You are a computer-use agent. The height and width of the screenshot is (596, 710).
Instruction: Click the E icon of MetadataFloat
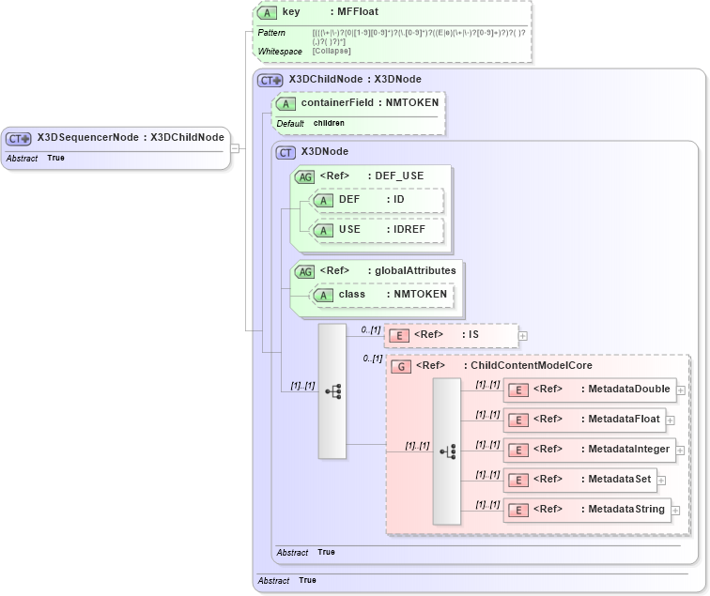518,420
